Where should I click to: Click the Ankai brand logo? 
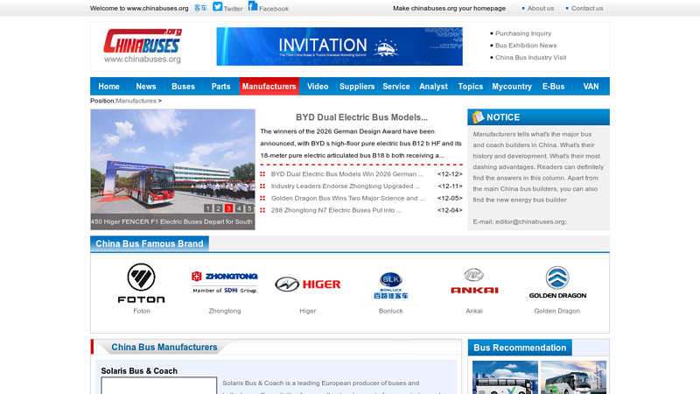pyautogui.click(x=474, y=281)
